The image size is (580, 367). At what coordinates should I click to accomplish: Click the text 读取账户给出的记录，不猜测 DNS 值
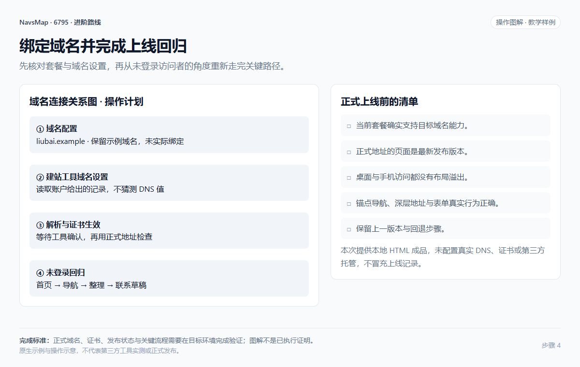pyautogui.click(x=100, y=189)
